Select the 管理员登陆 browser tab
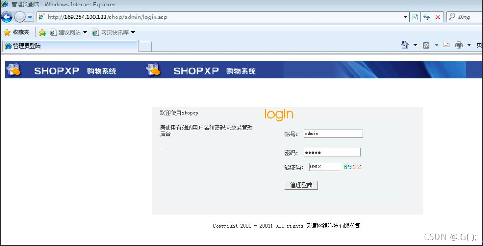This screenshot has width=483, height=246. (70, 46)
